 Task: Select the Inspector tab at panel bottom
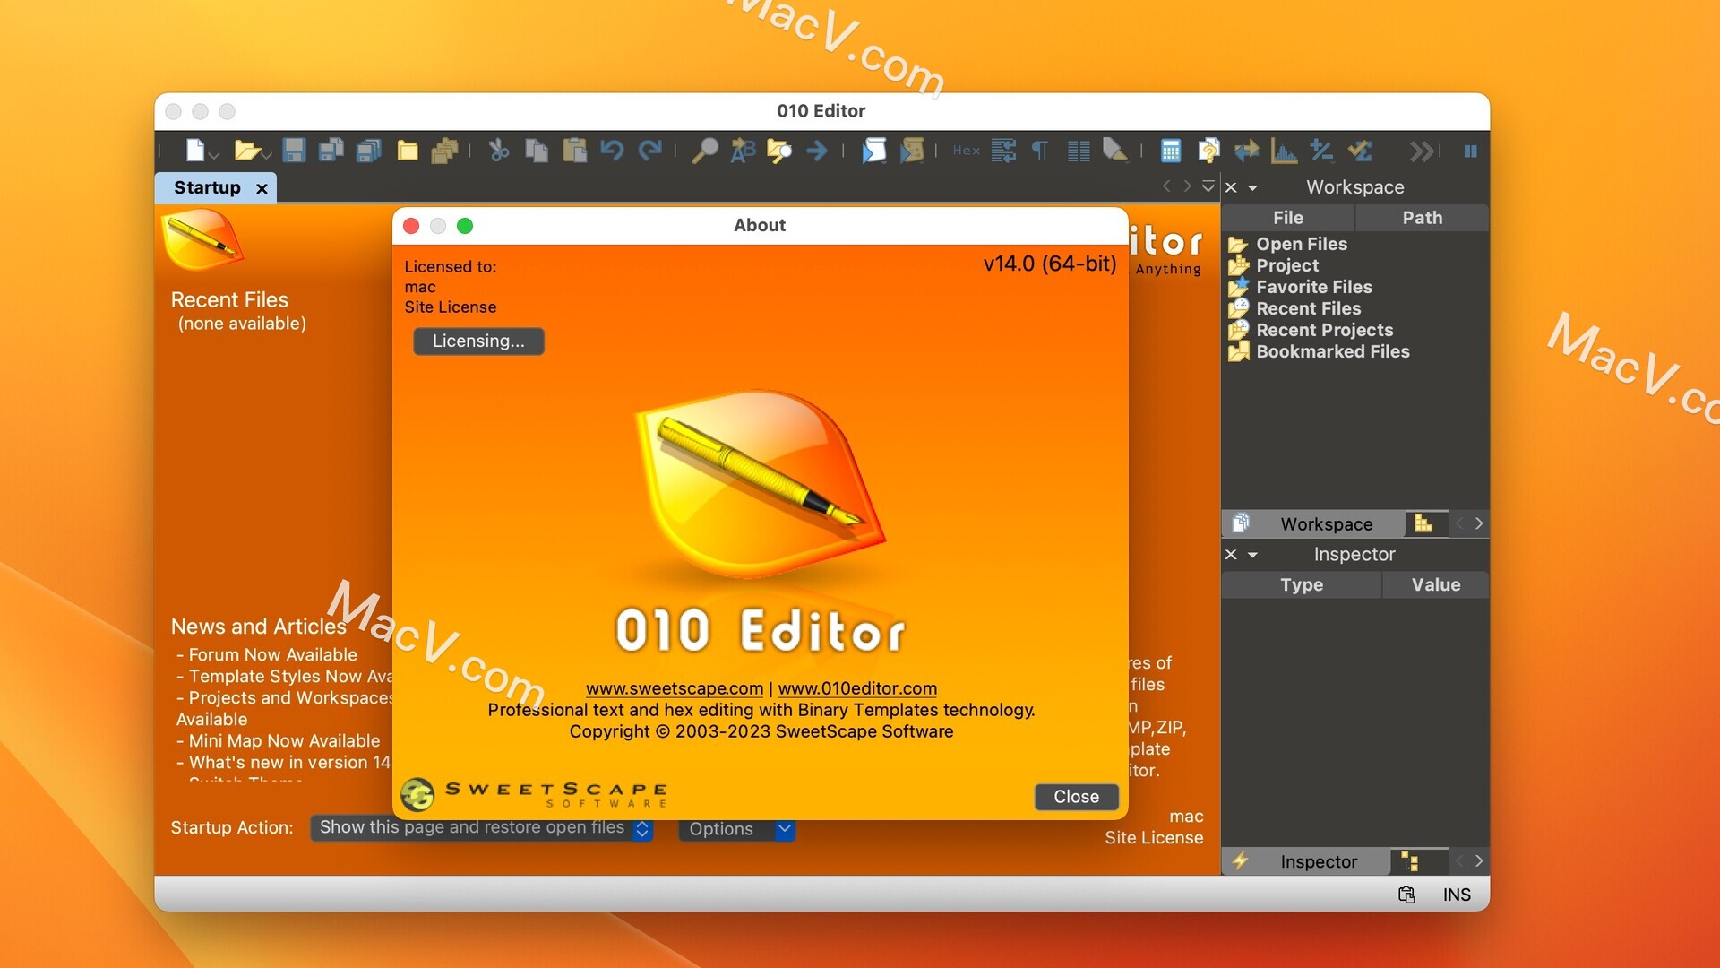[x=1318, y=861]
